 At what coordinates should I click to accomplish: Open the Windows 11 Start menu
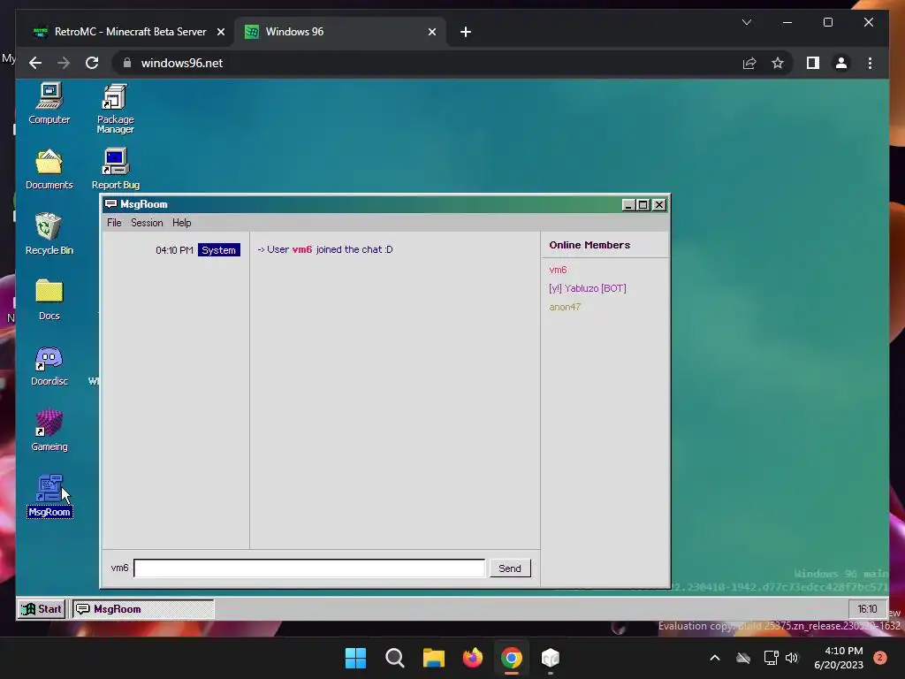point(355,658)
